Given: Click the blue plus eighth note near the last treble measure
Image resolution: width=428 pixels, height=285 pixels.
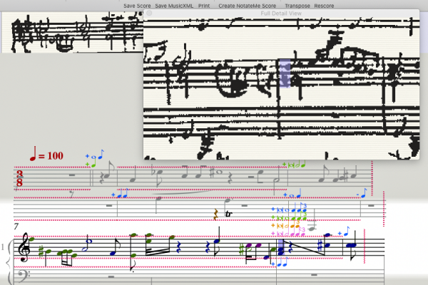Looking at the screenshot, I should coord(344,232).
